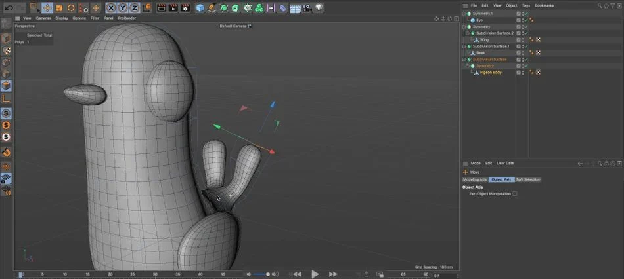Open Object Manager Bookmarks menu
The image size is (624, 279).
coord(544,5)
